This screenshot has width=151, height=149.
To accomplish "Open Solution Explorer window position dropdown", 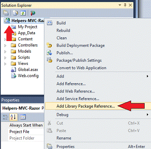I will coord(120,5).
